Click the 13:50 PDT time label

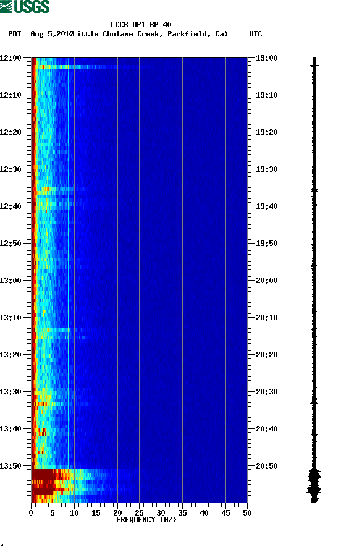tap(11, 465)
